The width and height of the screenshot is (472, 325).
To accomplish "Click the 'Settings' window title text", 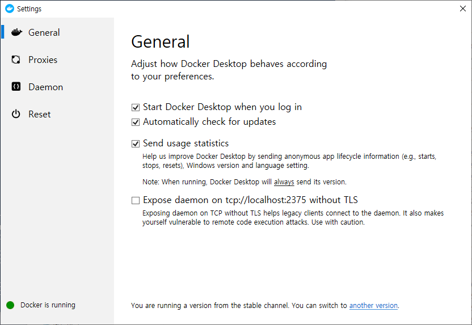I will point(29,9).
